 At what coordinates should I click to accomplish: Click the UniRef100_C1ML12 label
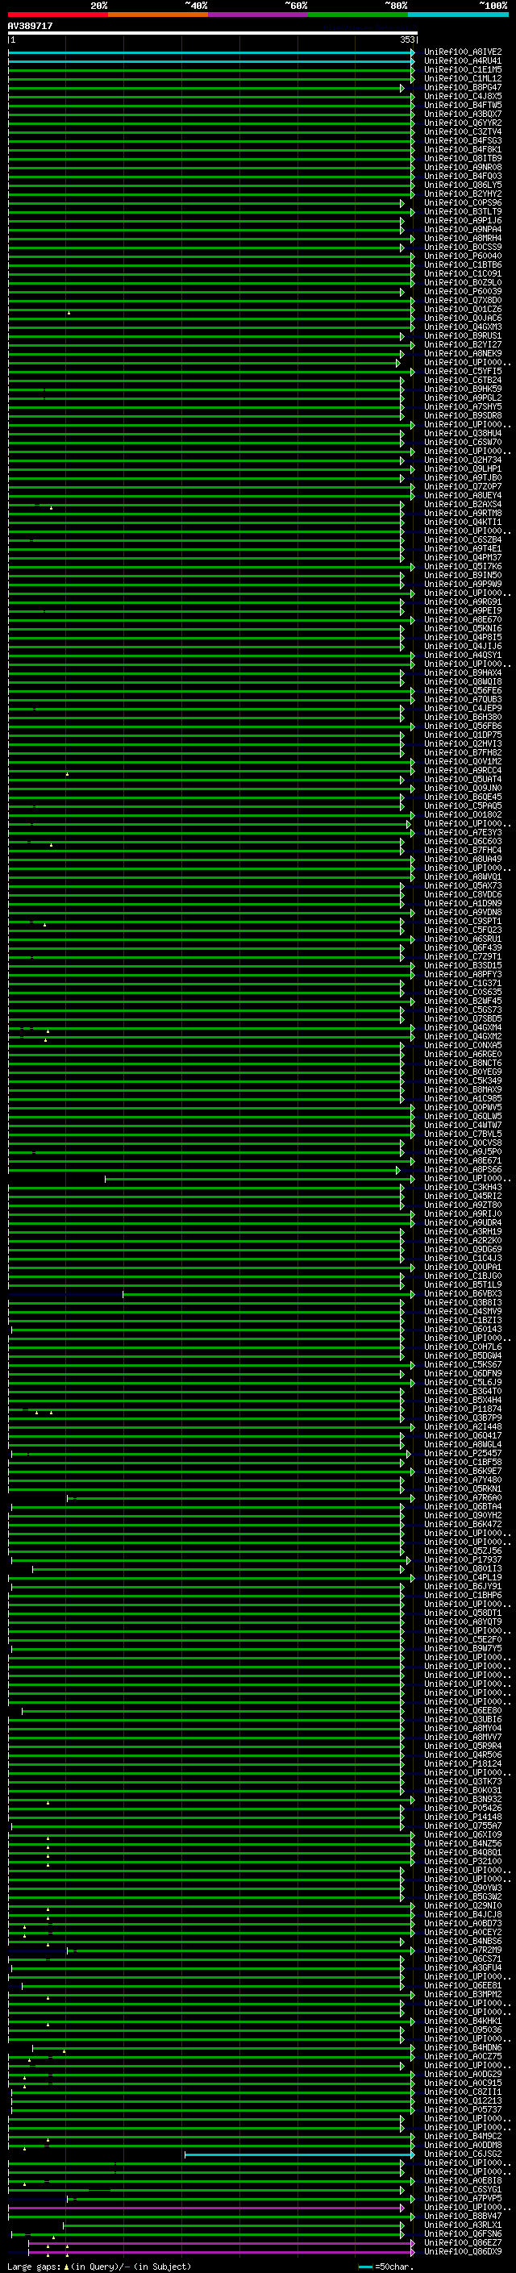[462, 78]
